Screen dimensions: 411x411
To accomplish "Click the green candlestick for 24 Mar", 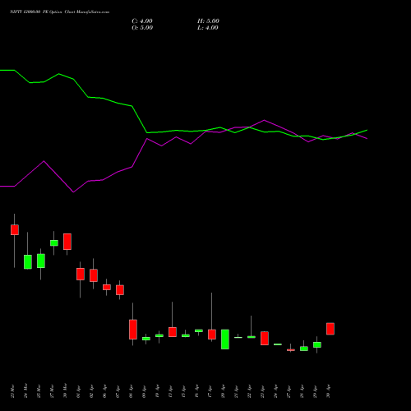I will 28,261.
